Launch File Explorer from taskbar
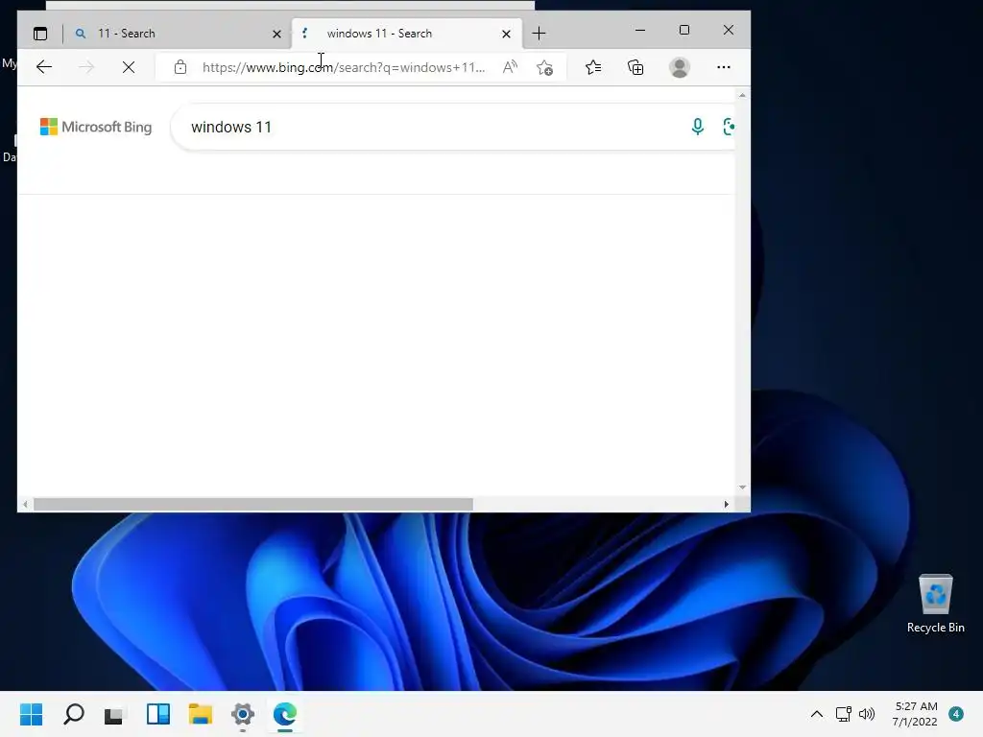This screenshot has height=737, width=983. click(201, 714)
